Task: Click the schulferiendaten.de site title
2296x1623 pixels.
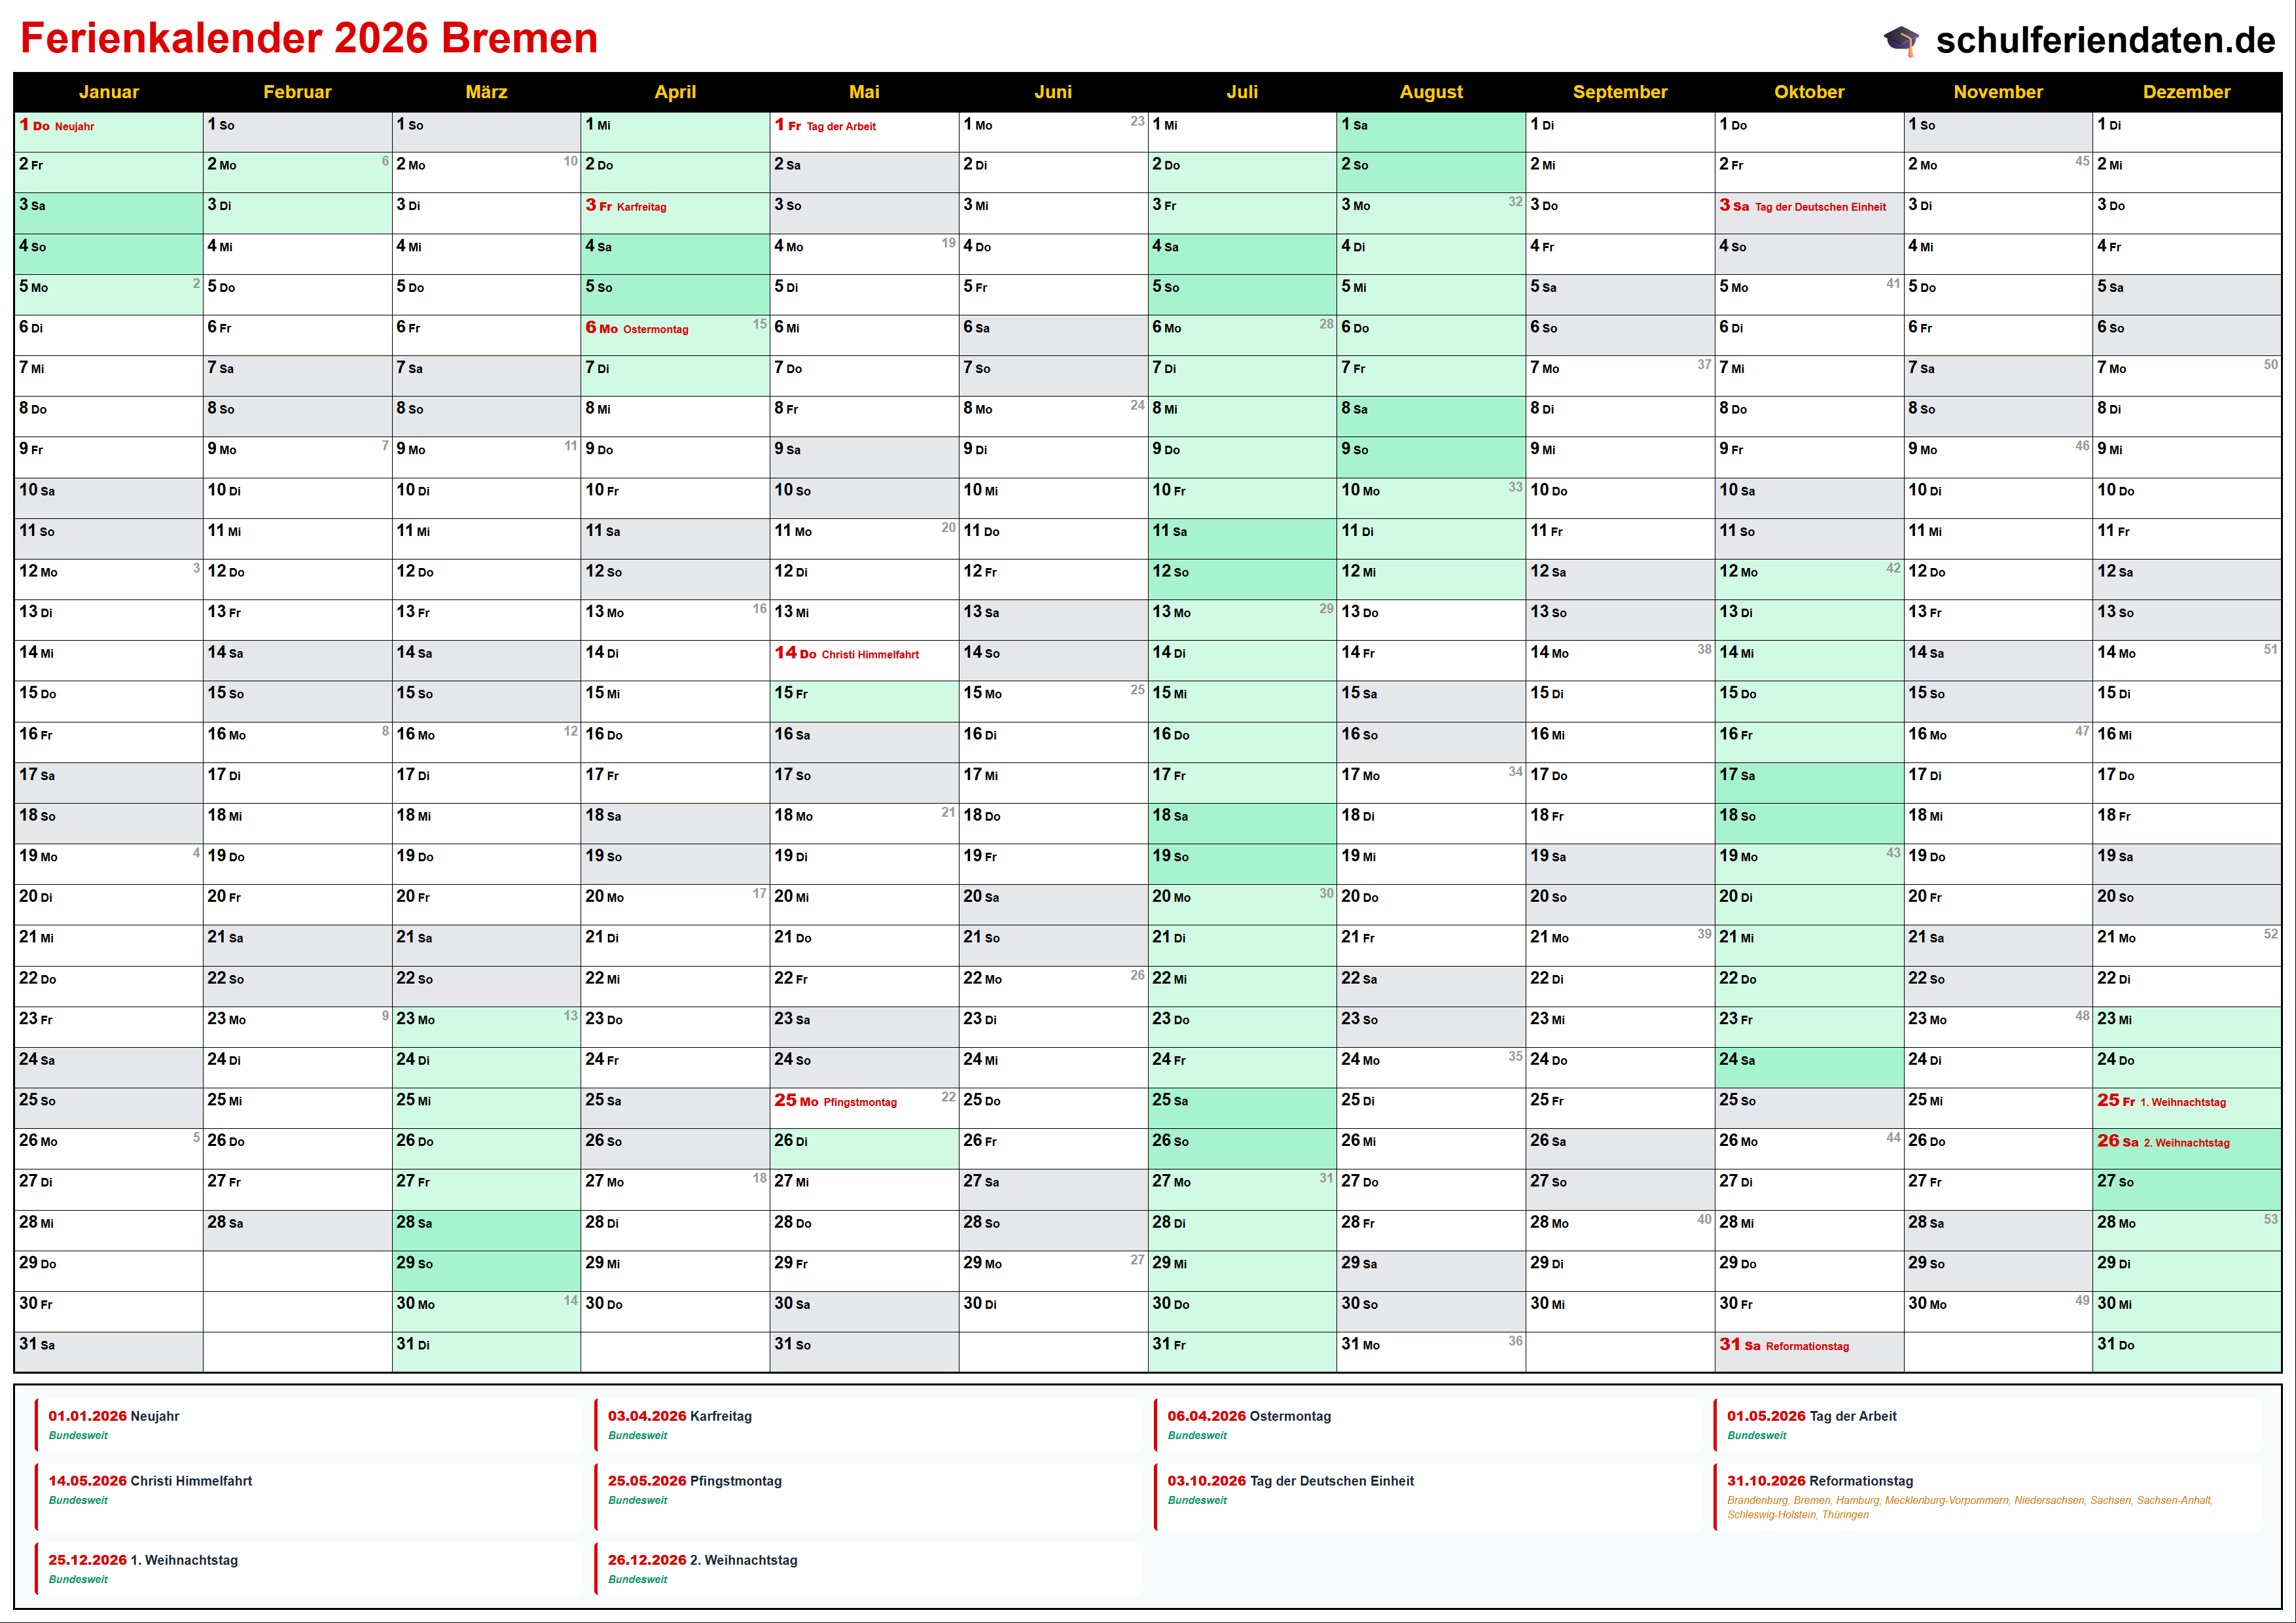Action: click(2105, 40)
